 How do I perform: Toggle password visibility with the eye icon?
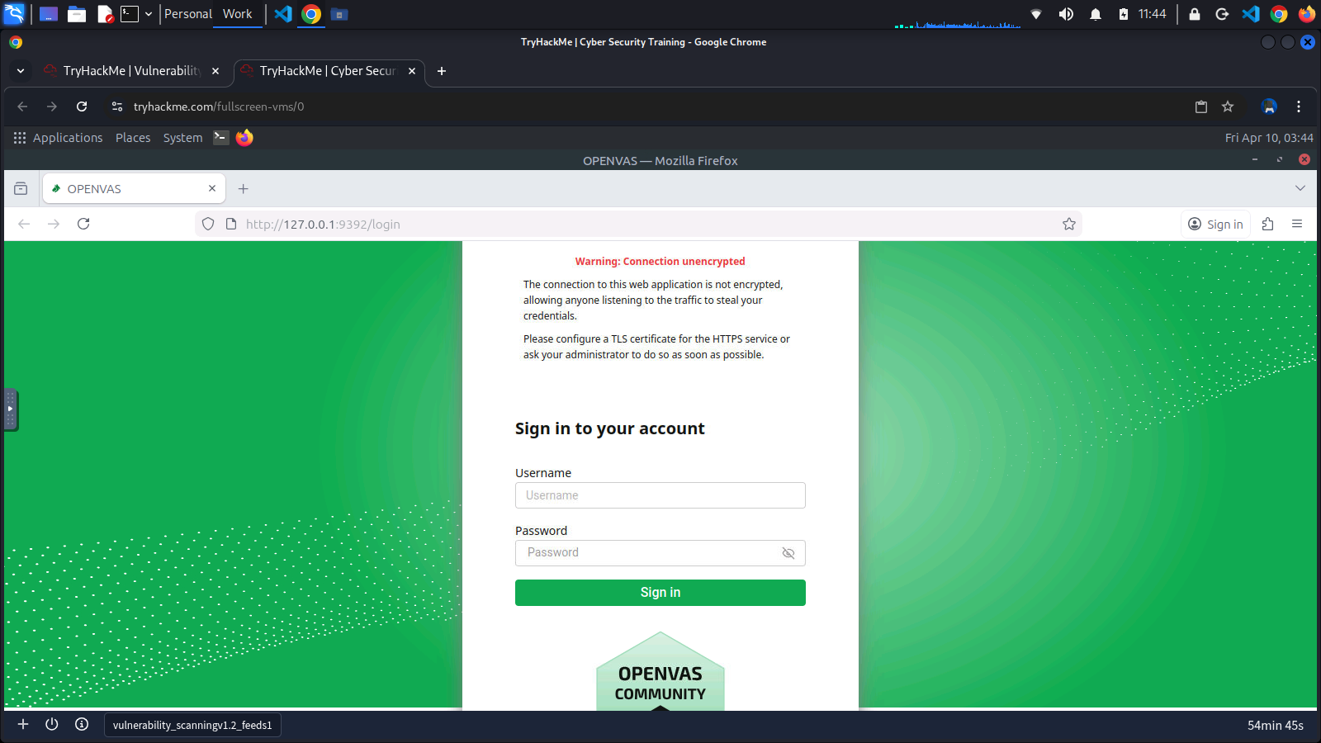click(788, 553)
